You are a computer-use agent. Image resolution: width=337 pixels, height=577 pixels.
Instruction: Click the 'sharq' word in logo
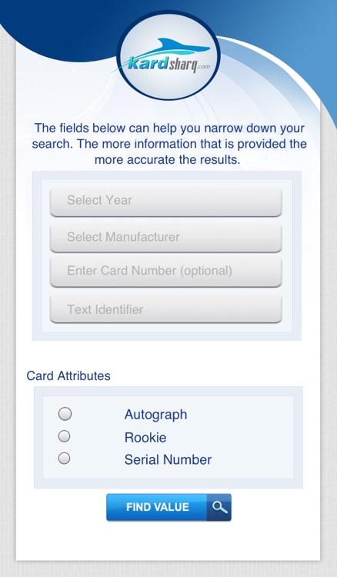[x=182, y=65]
